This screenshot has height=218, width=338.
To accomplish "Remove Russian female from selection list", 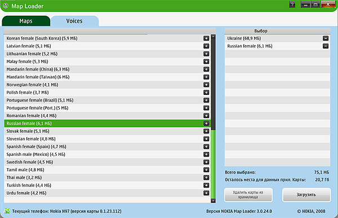I will (326, 46).
